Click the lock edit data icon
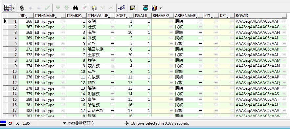290x129 pixels. click(x=22, y=8)
